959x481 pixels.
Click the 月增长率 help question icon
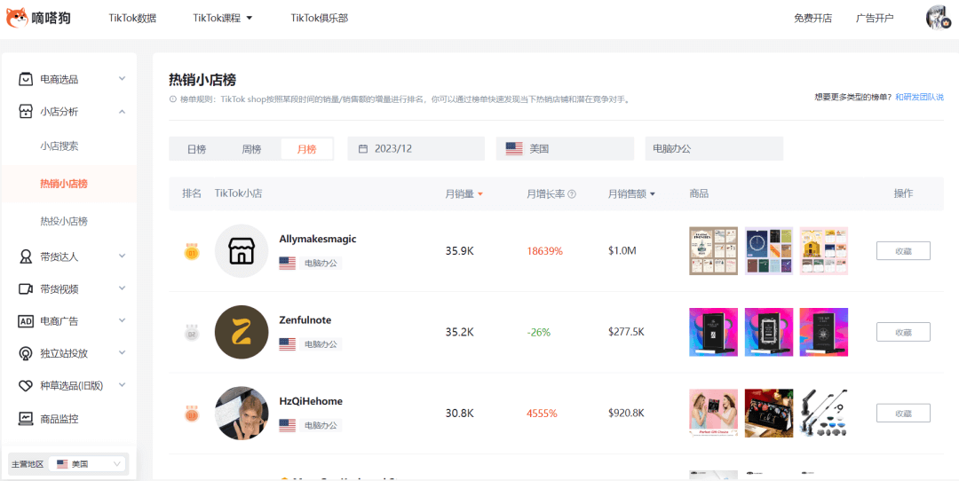[x=572, y=194]
